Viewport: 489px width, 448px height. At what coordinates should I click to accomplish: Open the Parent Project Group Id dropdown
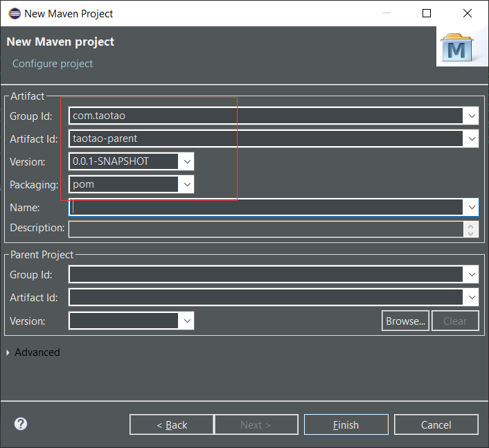pyautogui.click(x=472, y=274)
